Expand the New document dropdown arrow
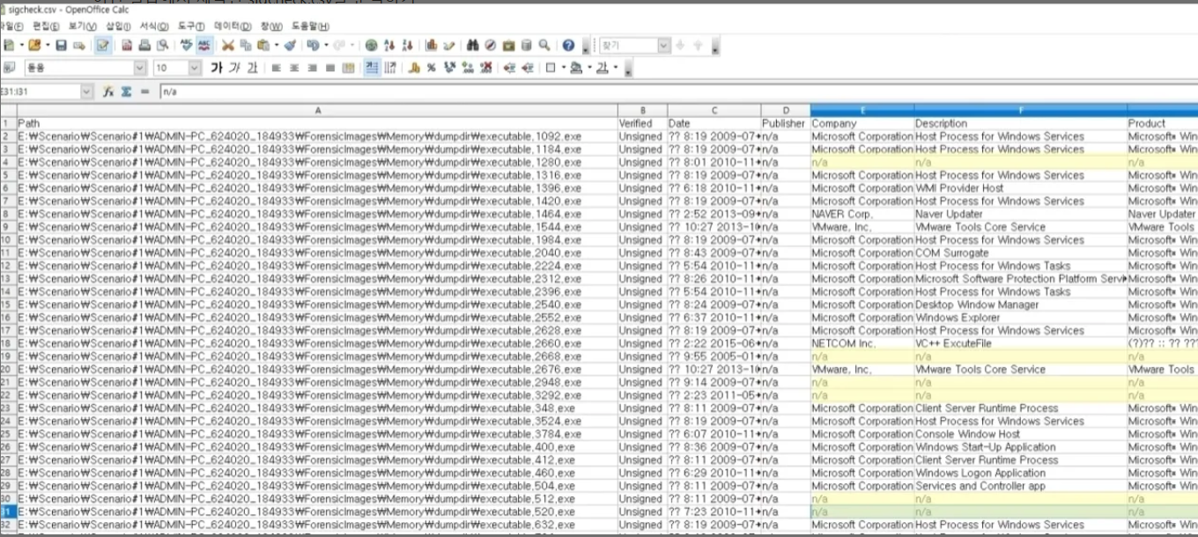 click(x=21, y=45)
